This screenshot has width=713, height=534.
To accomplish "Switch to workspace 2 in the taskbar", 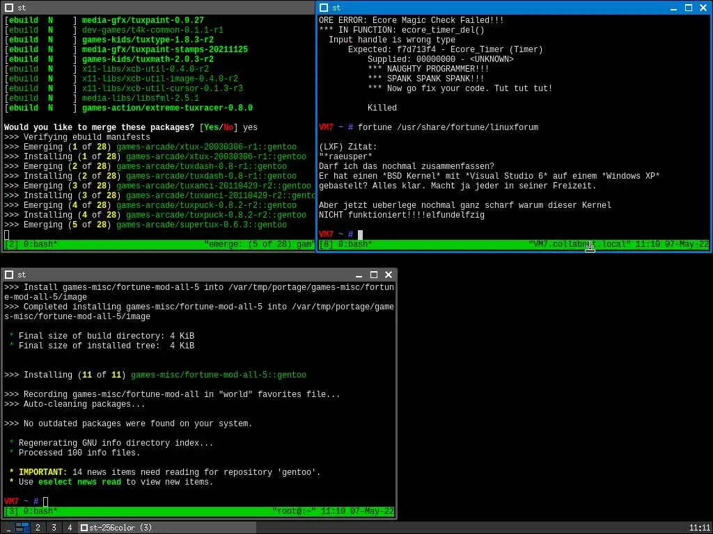I will 38,528.
